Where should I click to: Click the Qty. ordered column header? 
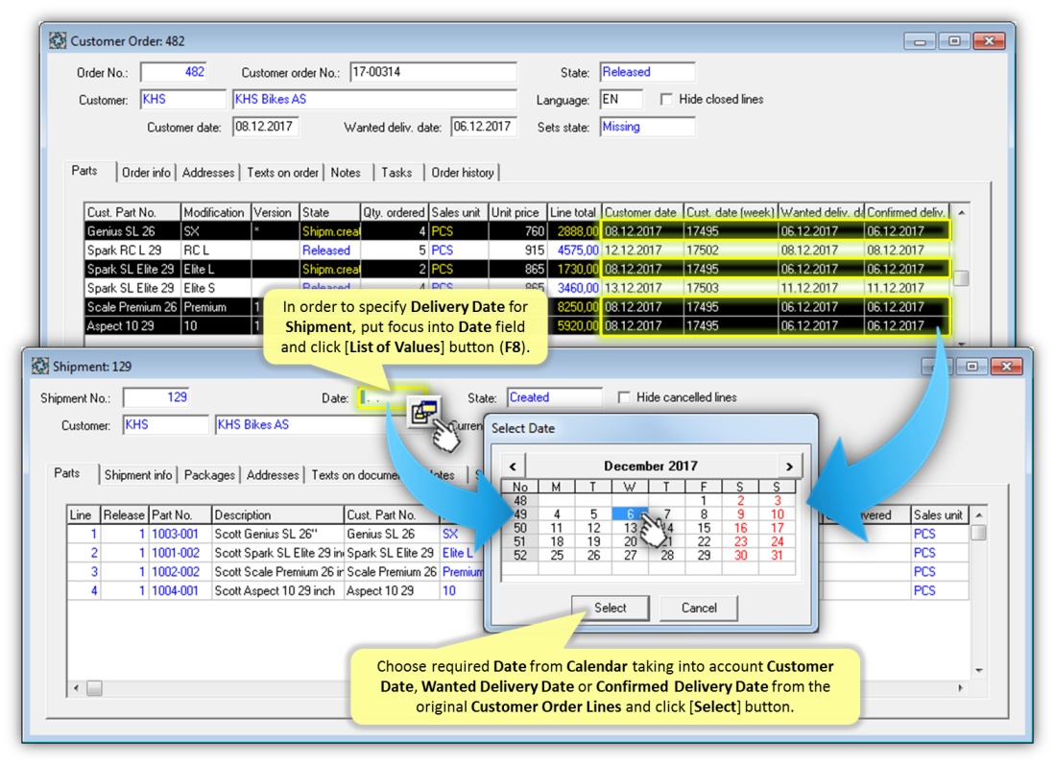[395, 213]
